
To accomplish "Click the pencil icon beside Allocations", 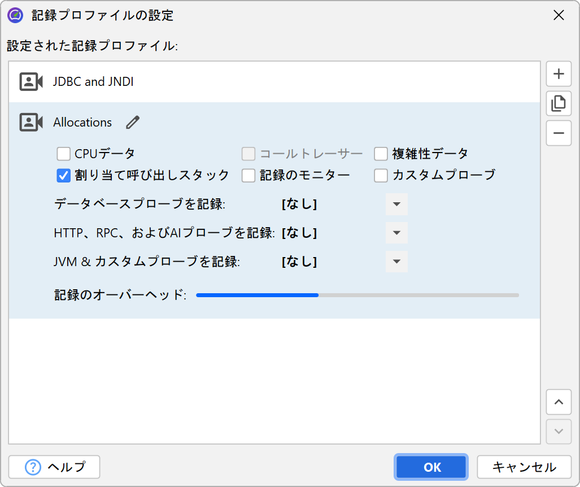I will [133, 123].
